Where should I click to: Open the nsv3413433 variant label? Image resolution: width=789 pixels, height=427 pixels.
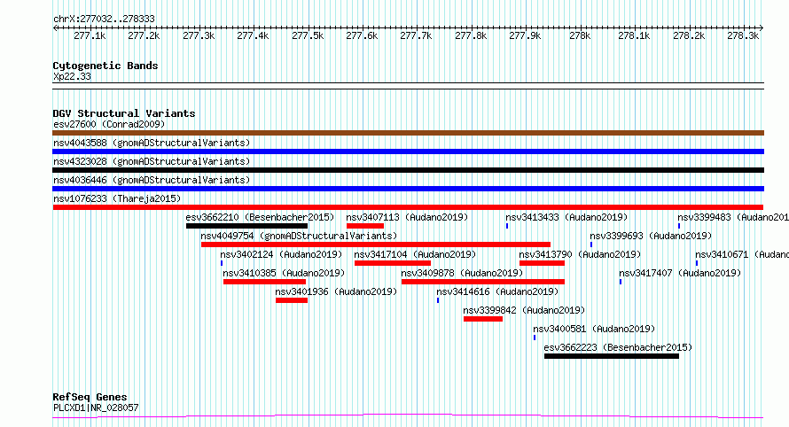566,217
